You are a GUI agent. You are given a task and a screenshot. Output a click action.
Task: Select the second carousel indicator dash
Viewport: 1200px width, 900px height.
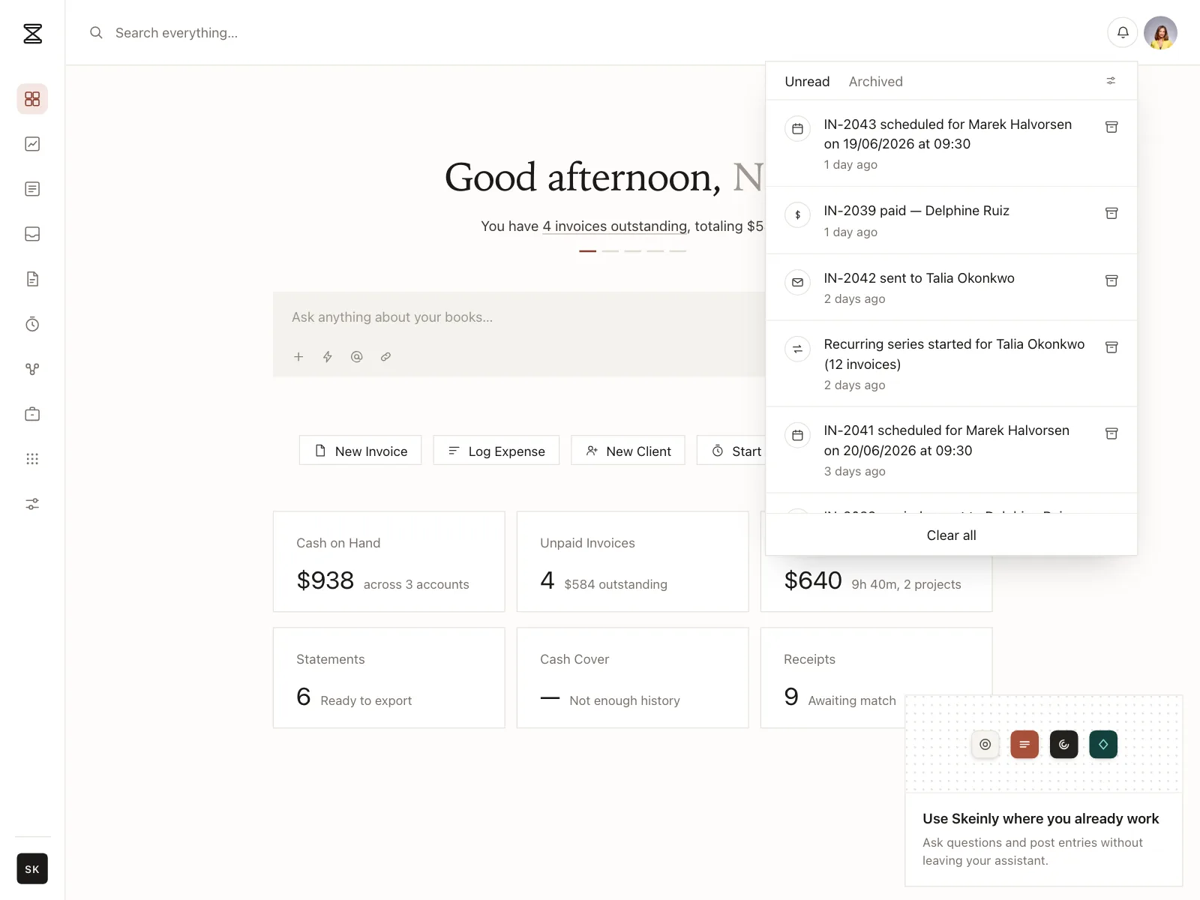610,251
